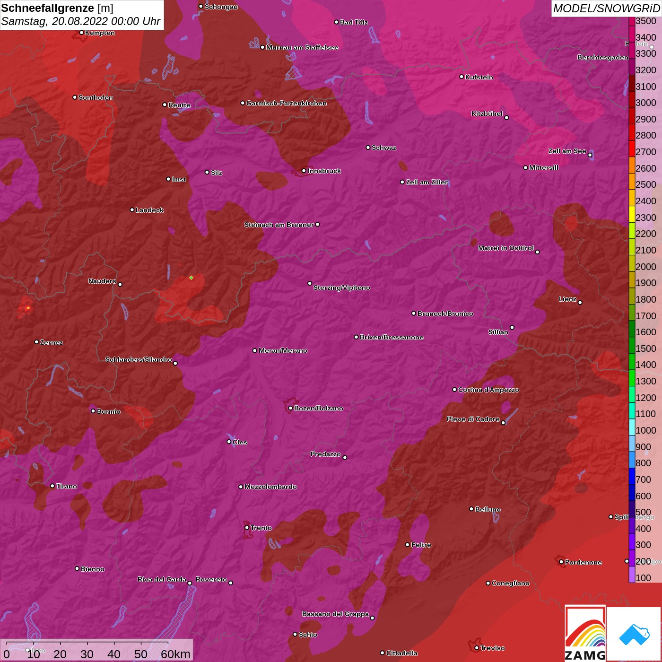Click the Schongau label
Screen dimensions: 662x662
[221, 7]
